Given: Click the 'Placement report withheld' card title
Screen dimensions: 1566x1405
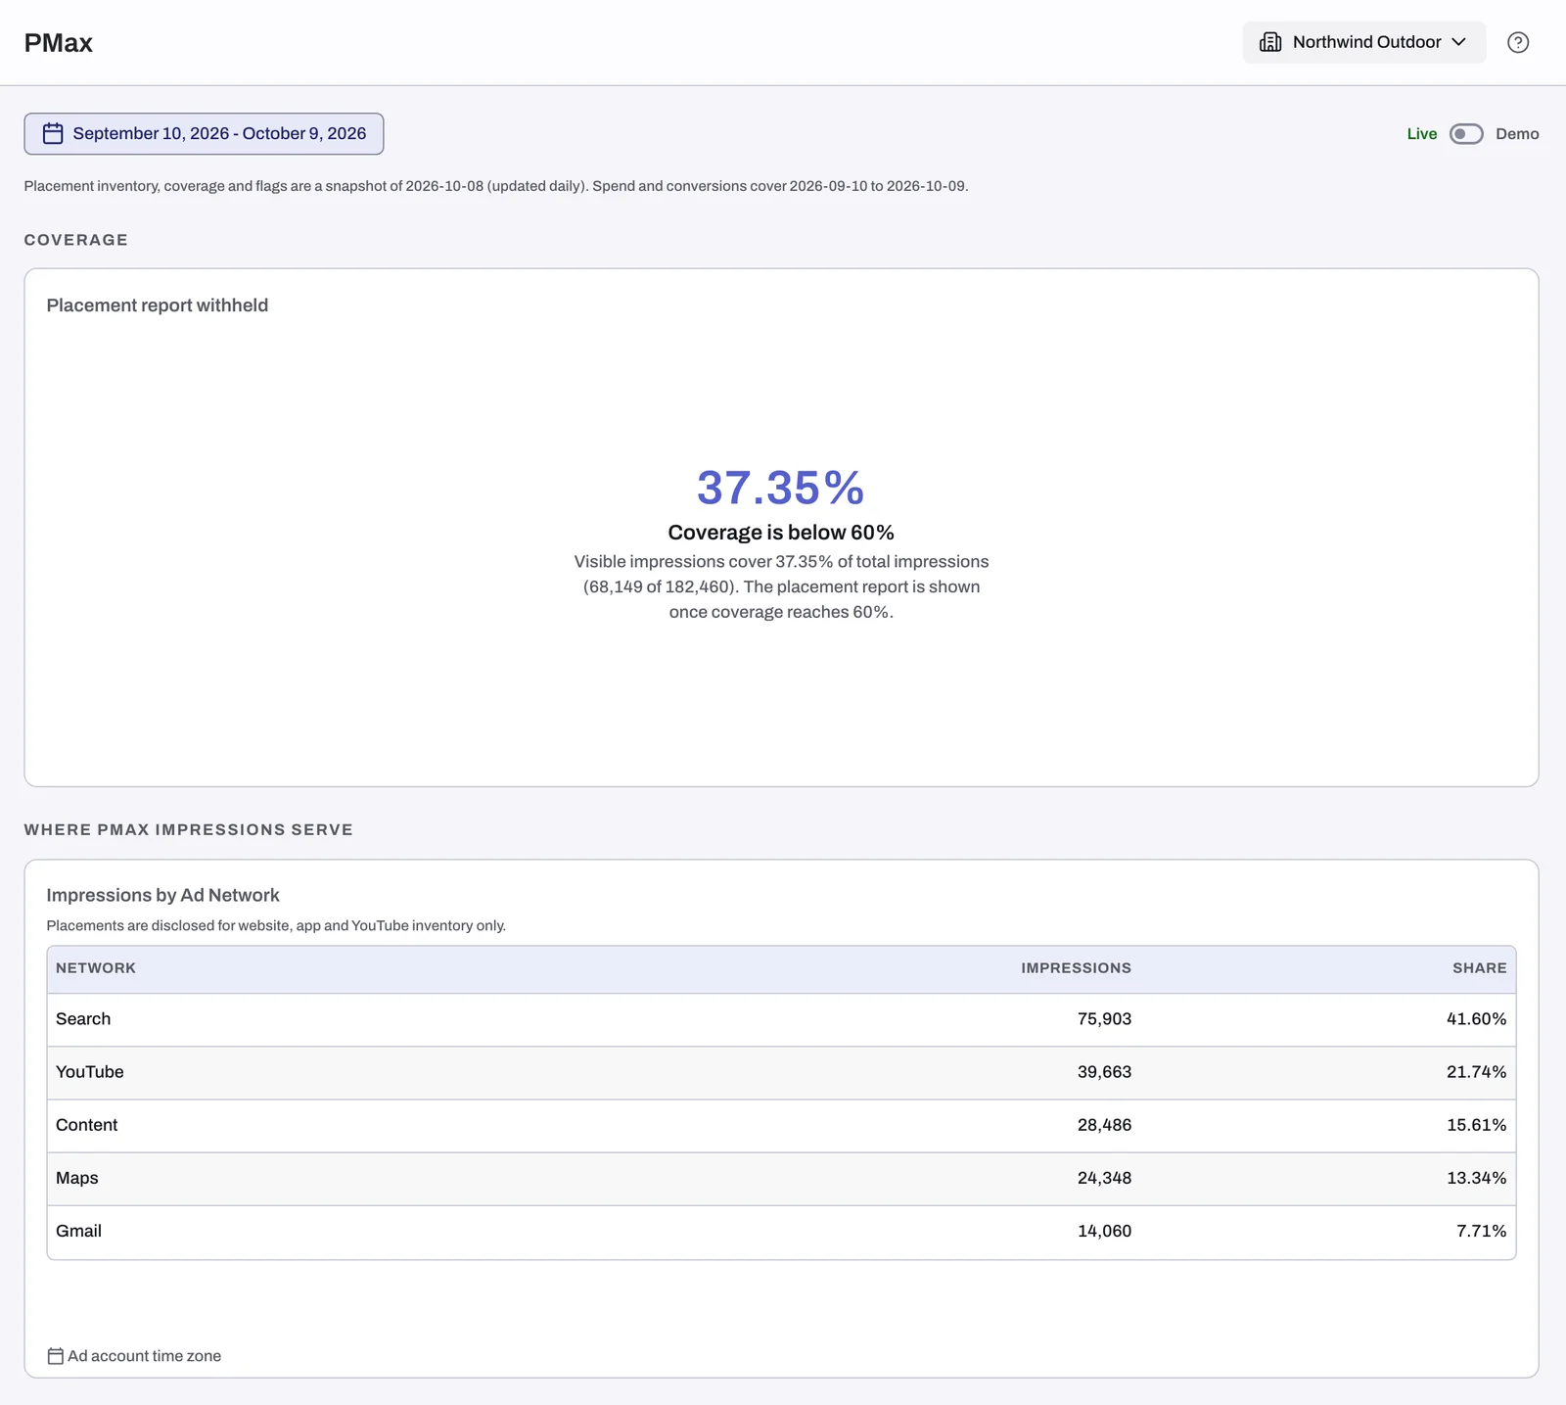Looking at the screenshot, I should pyautogui.click(x=158, y=305).
